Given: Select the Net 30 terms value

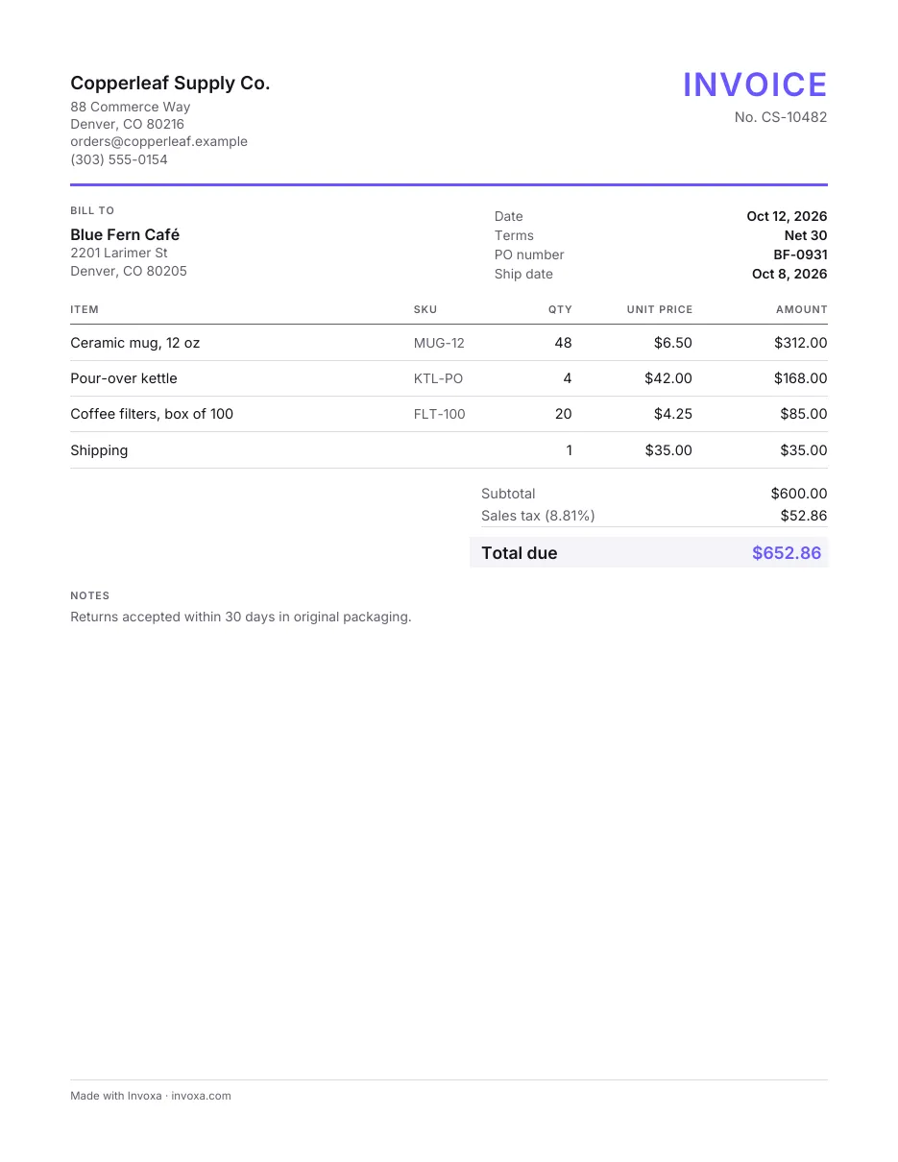Looking at the screenshot, I should [x=806, y=235].
